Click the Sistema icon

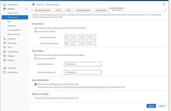pos(4,60)
